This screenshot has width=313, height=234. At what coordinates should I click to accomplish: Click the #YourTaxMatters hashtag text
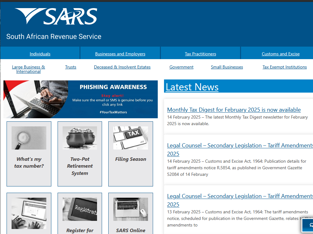pos(113,112)
